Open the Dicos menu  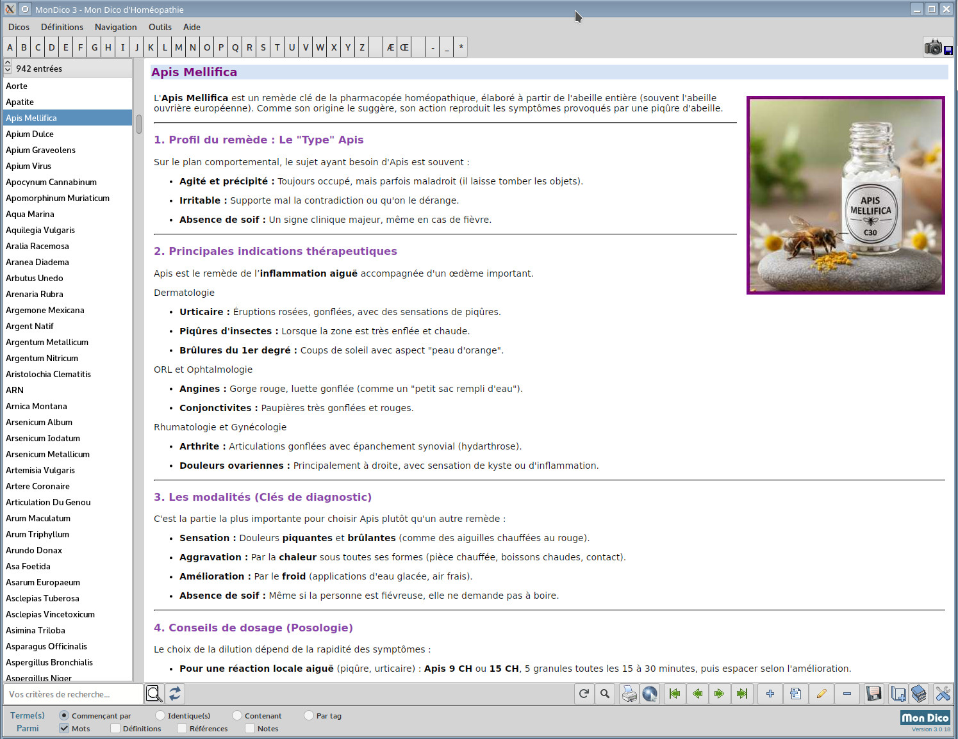[19, 27]
